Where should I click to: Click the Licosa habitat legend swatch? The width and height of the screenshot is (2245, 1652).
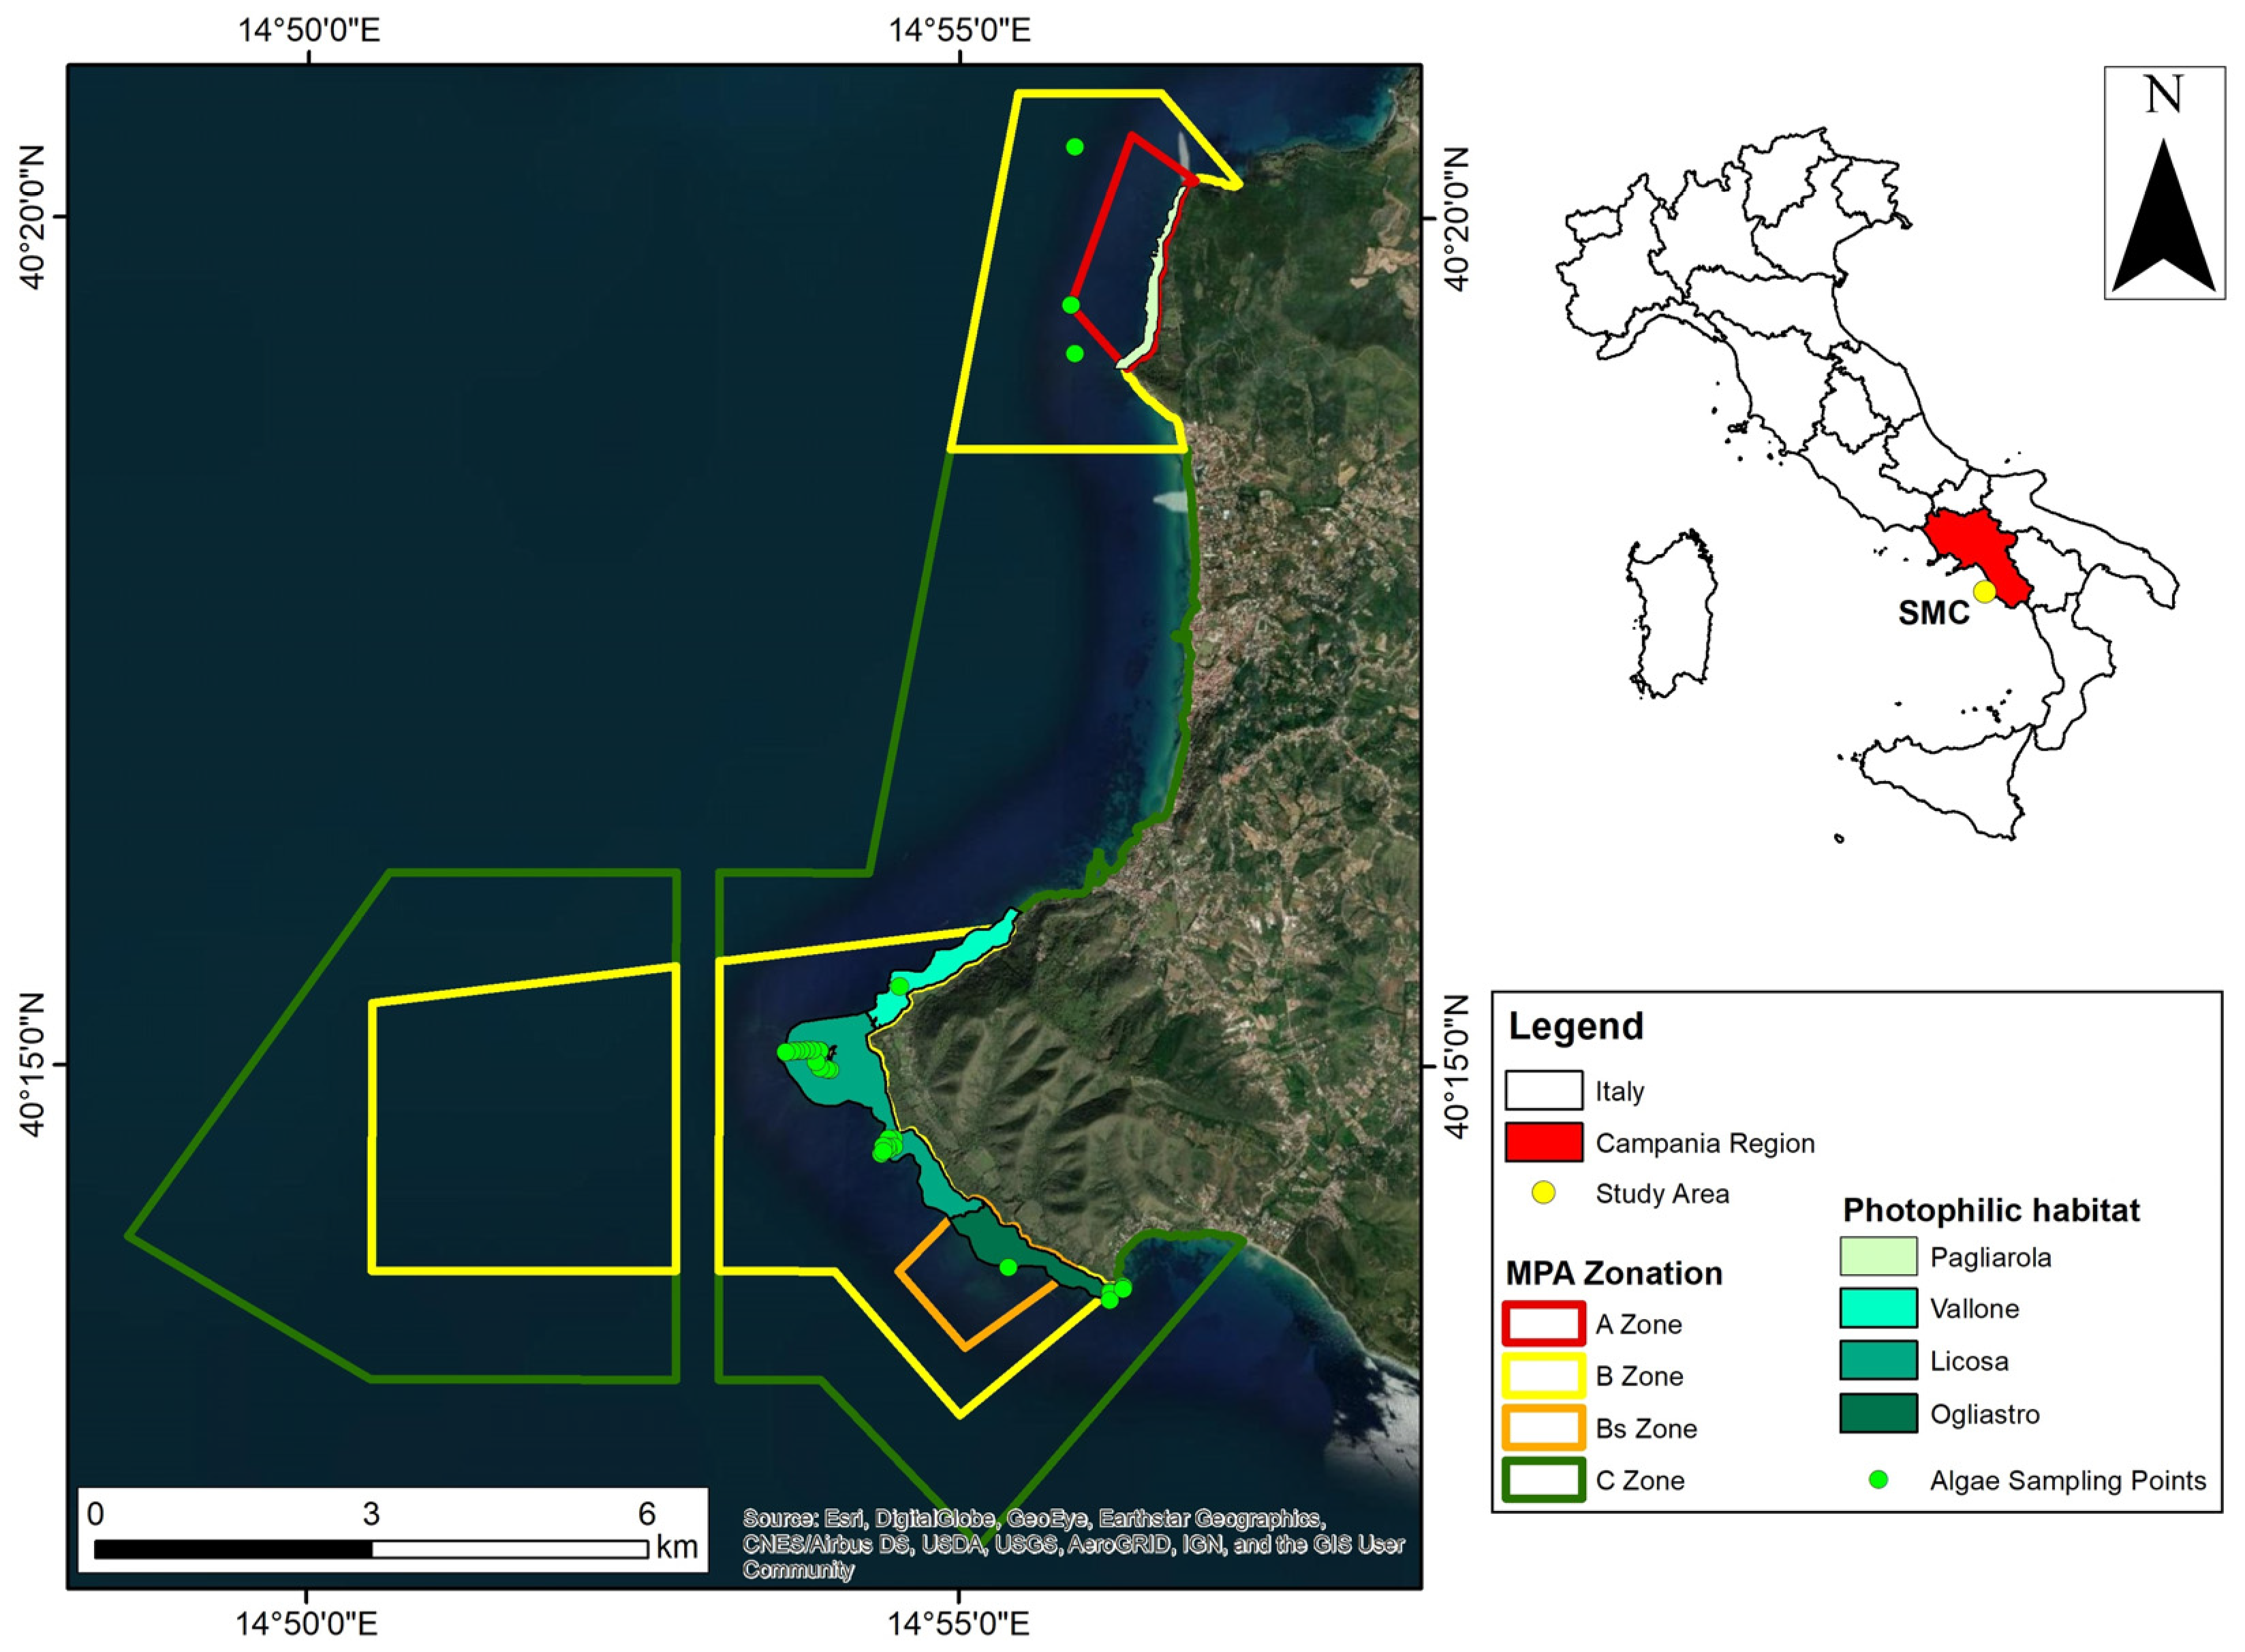click(1878, 1361)
